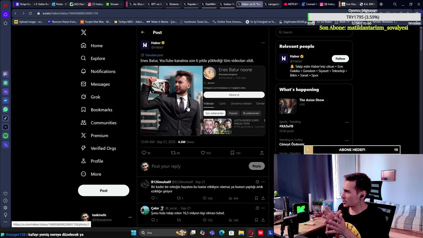The width and height of the screenshot is (423, 238).
Task: Open The Axios Show live item
Action: tap(314, 106)
